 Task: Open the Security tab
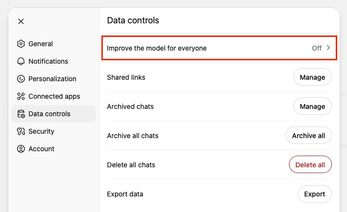pos(54,131)
